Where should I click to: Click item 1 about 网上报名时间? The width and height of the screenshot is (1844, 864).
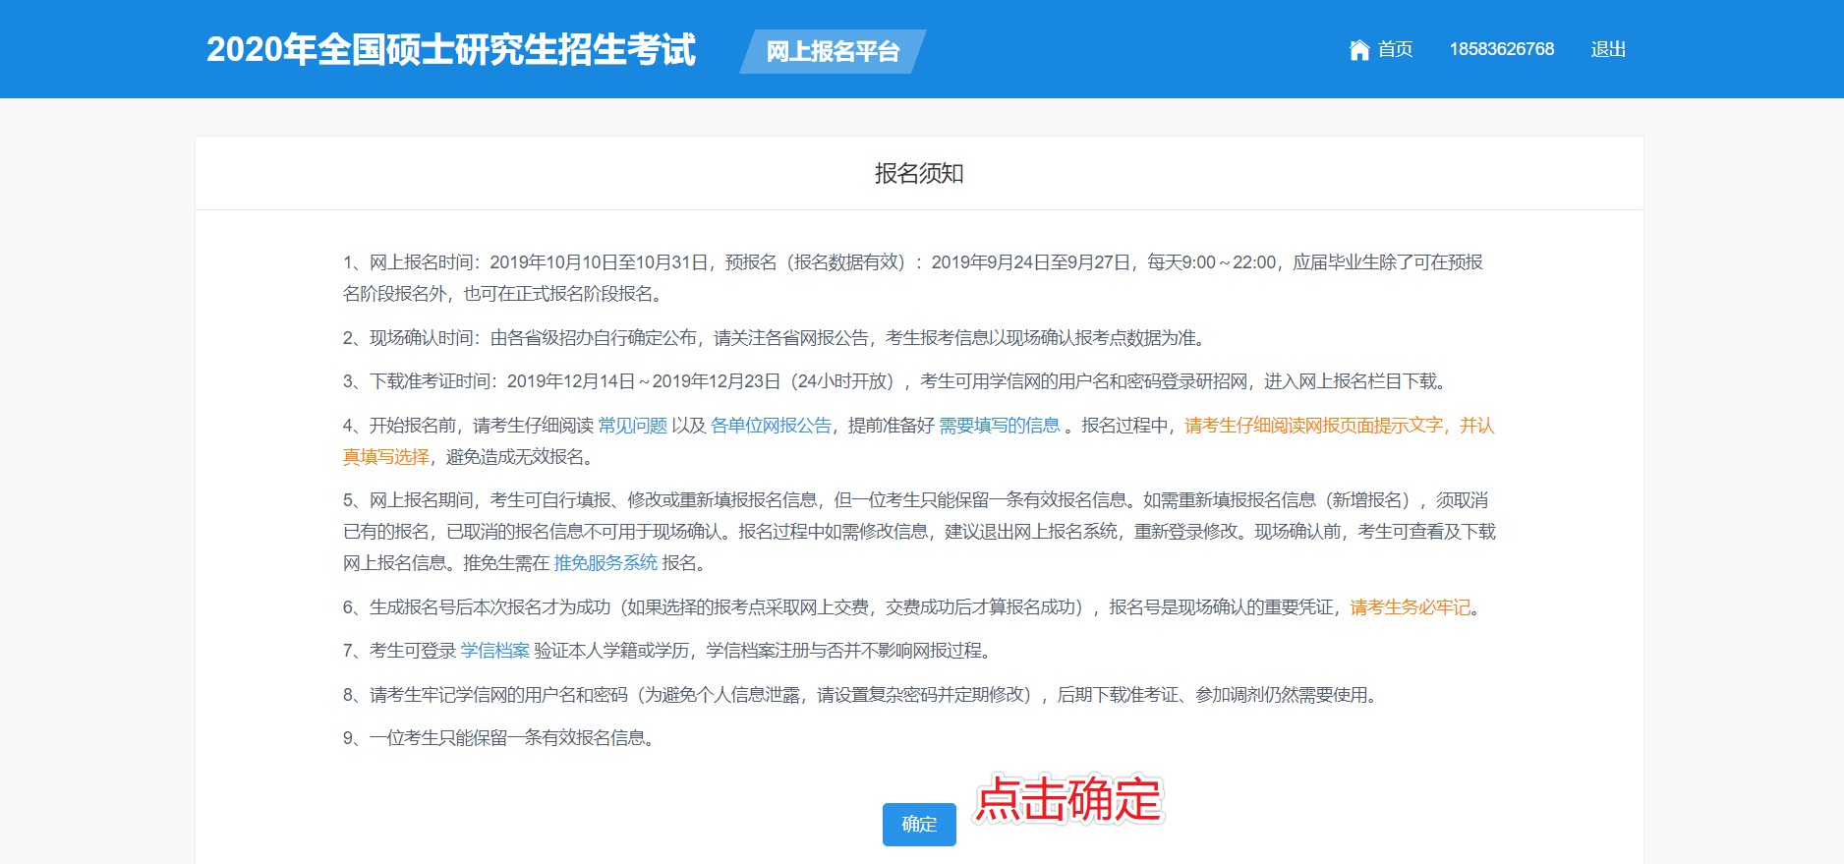(913, 278)
